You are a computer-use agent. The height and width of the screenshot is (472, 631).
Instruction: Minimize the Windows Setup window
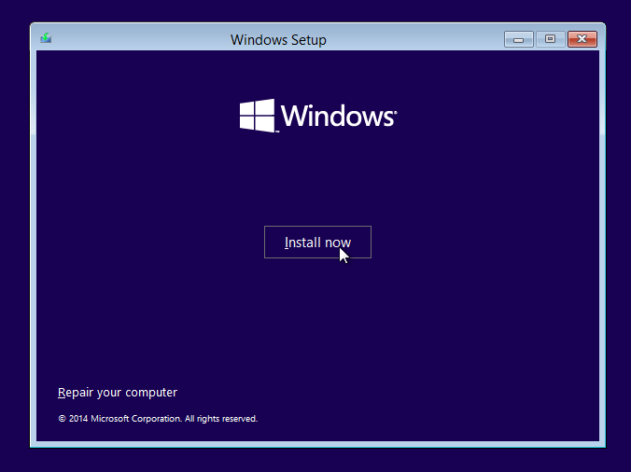[x=518, y=39]
